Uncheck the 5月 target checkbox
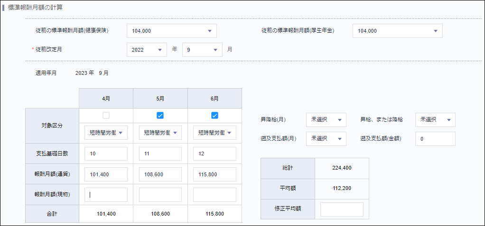Image resolution: width=485 pixels, height=226 pixels. [x=160, y=115]
